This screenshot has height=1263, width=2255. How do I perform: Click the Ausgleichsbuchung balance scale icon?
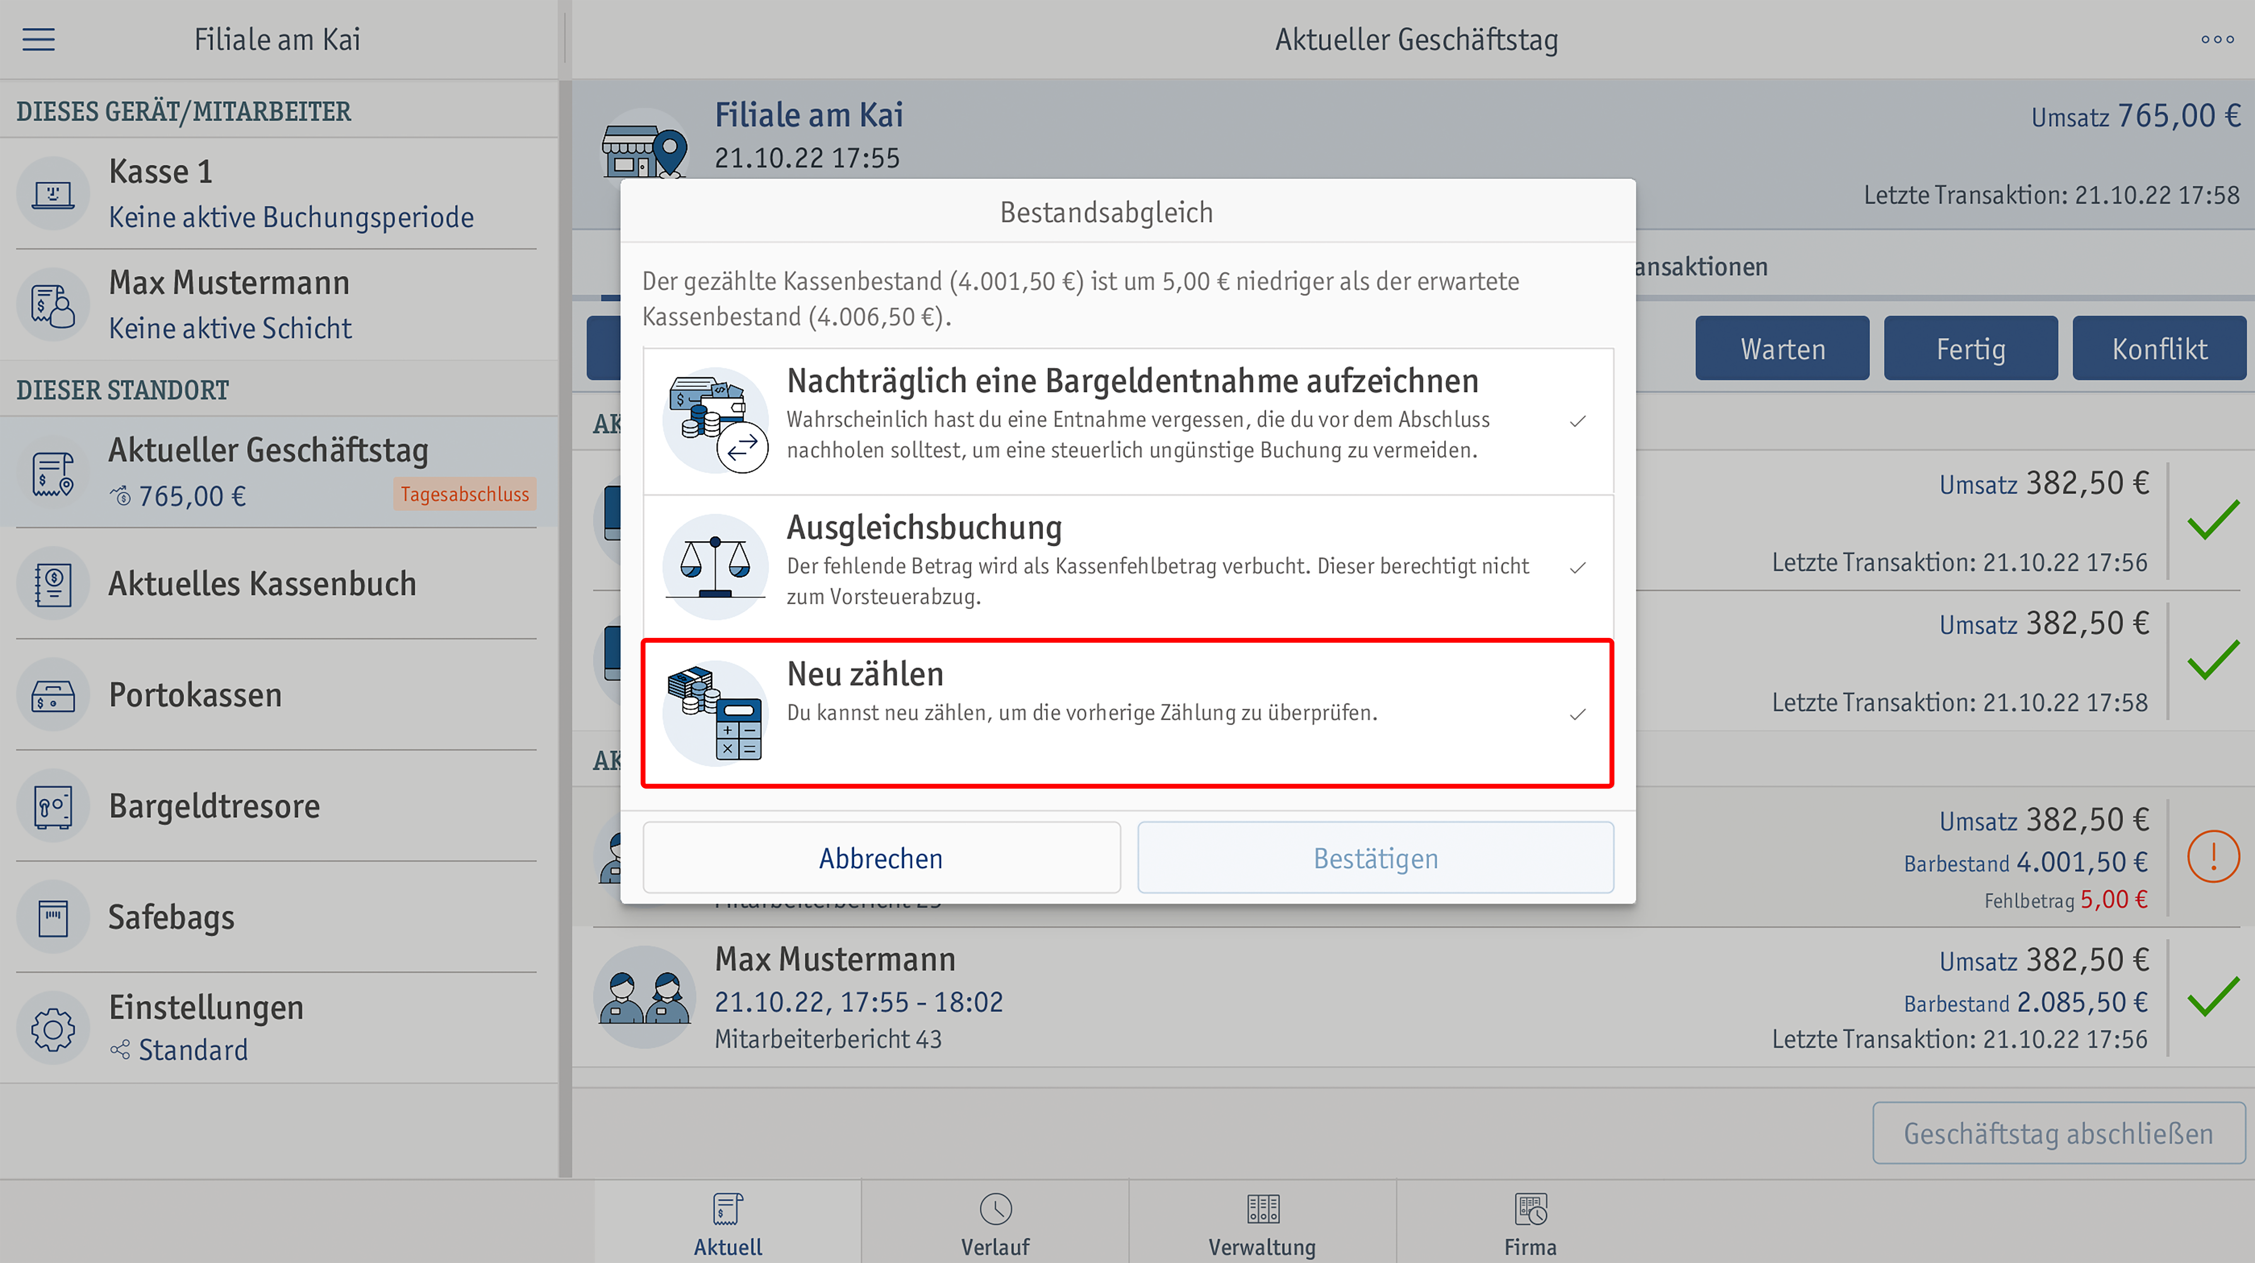tap(715, 567)
